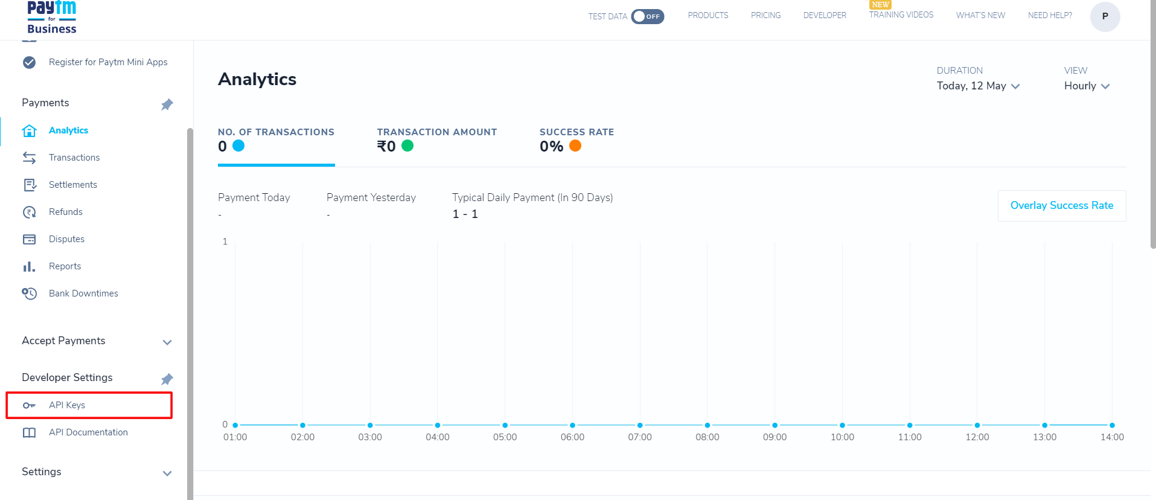The image size is (1156, 500).
Task: Click the API Documentation book icon
Action: tap(29, 432)
